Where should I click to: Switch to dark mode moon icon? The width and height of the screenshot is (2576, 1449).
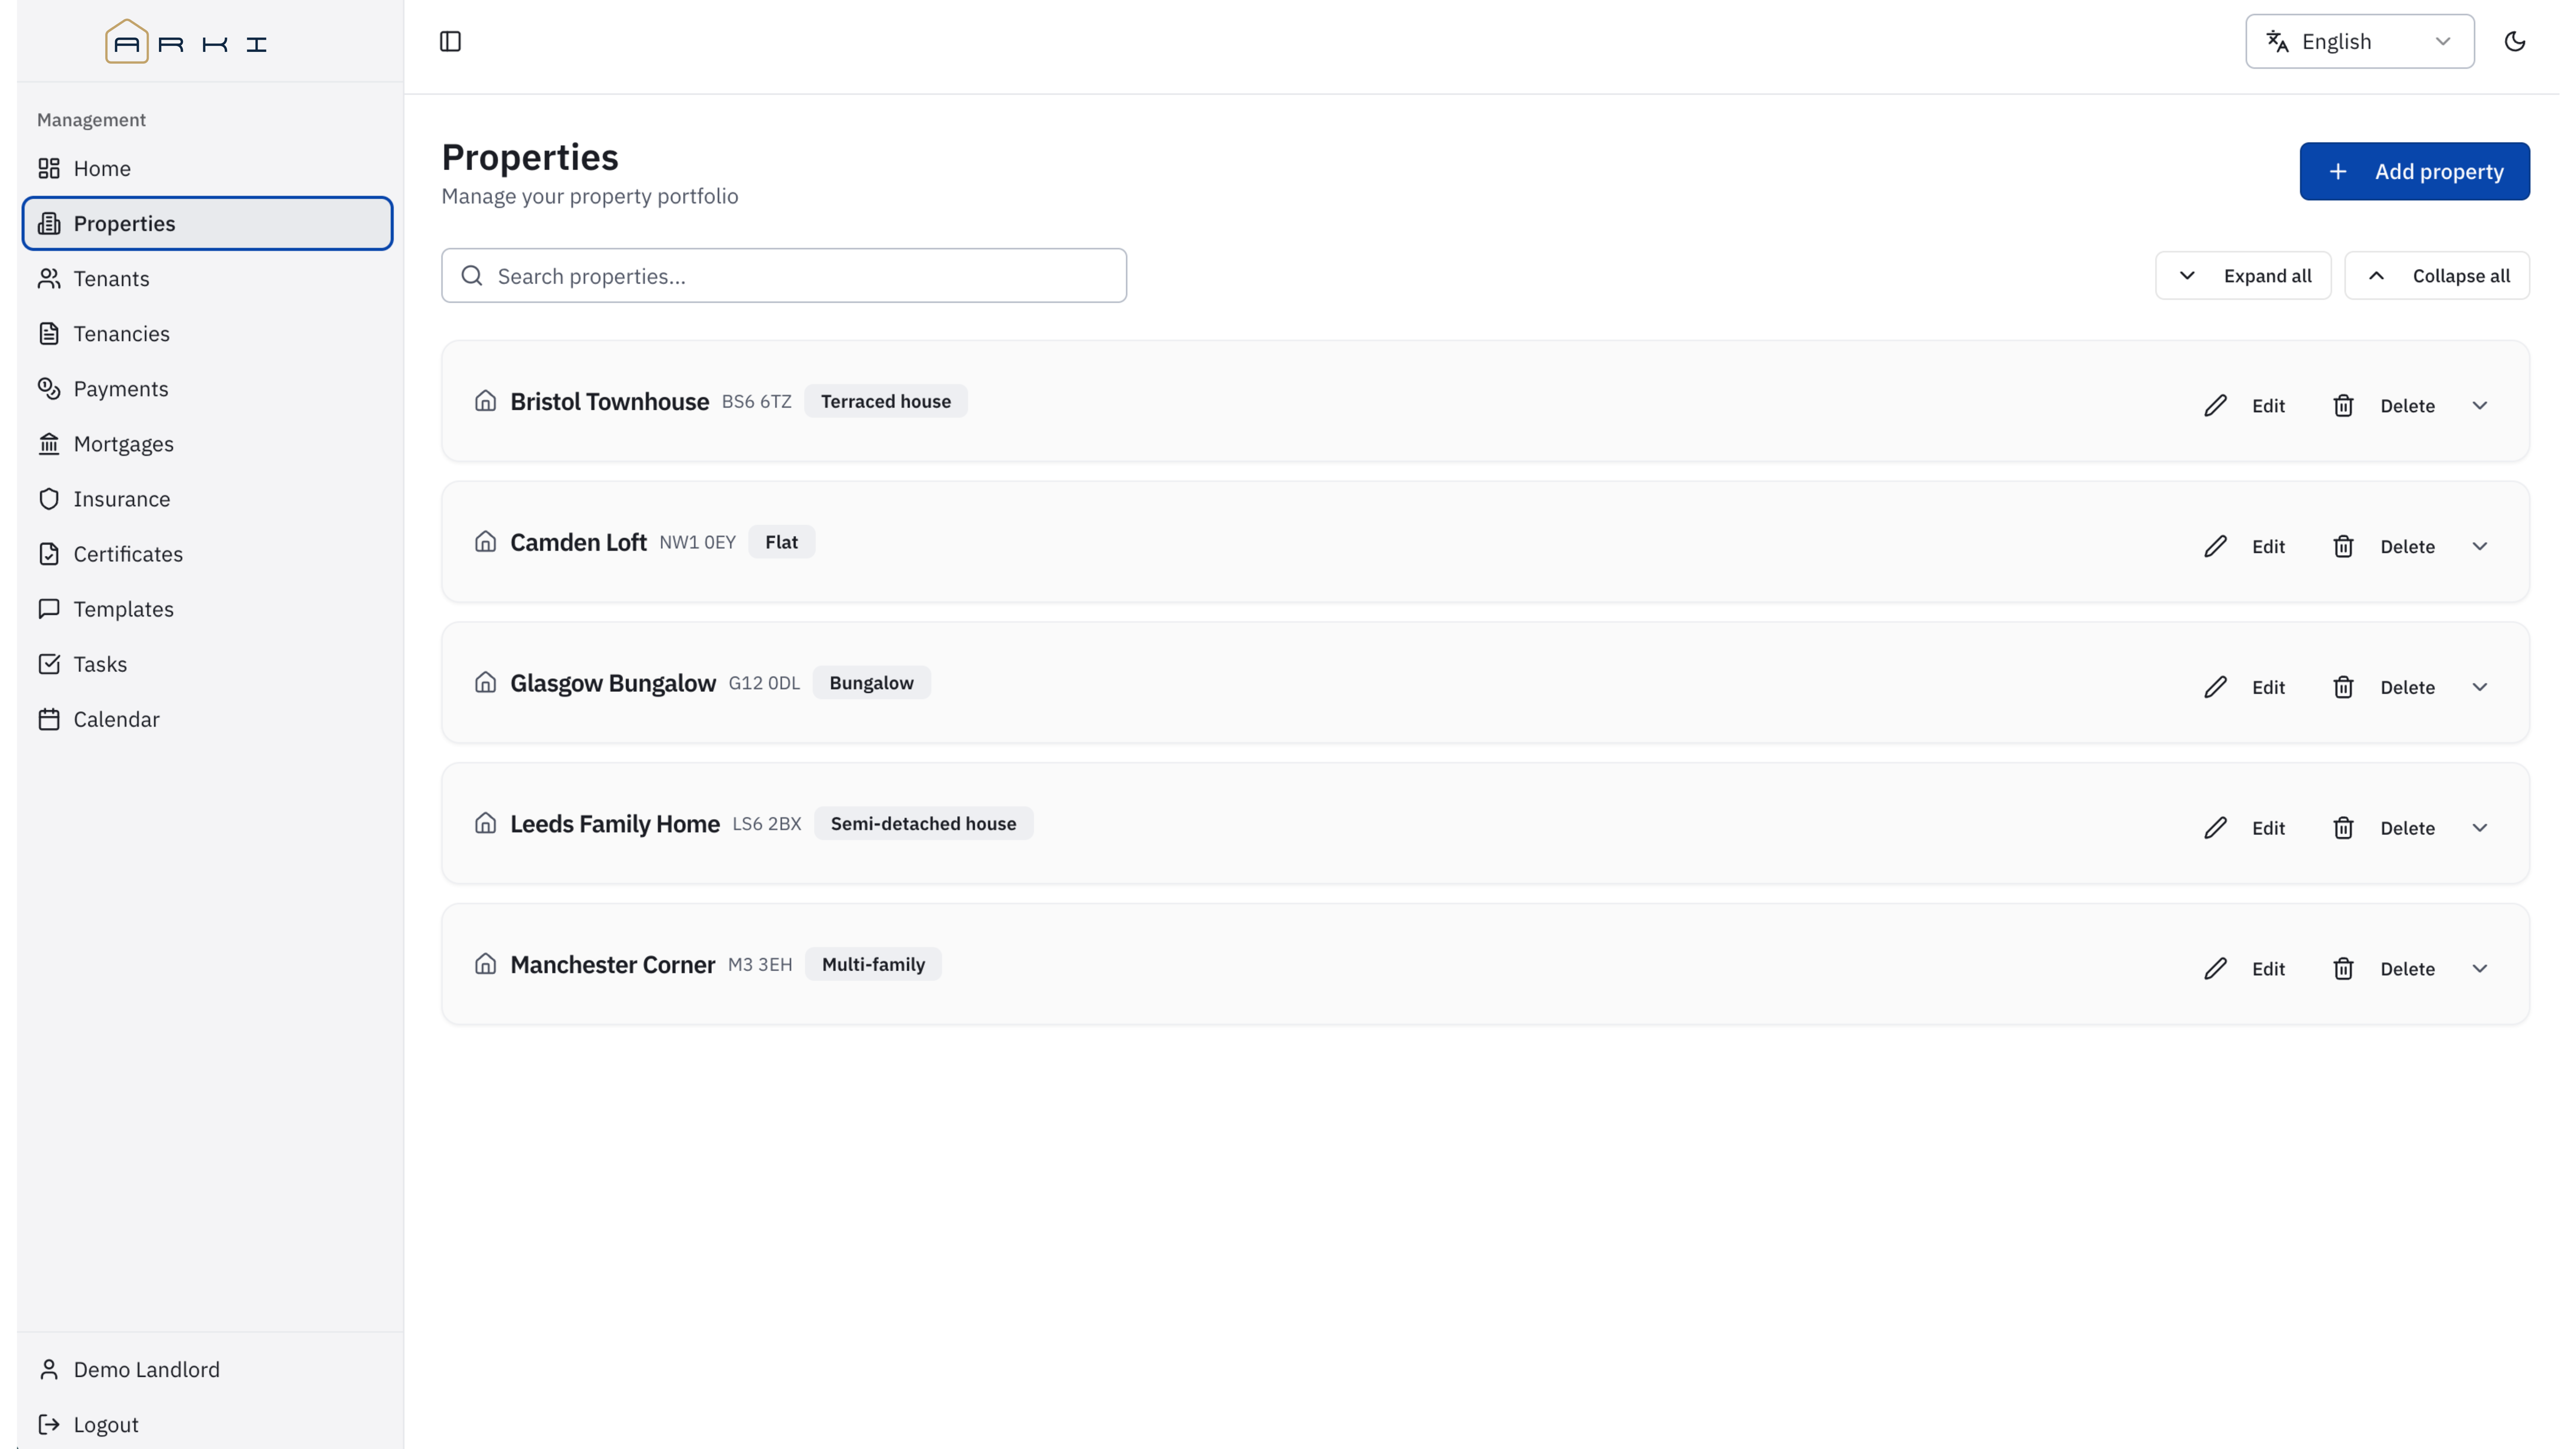tap(2514, 41)
